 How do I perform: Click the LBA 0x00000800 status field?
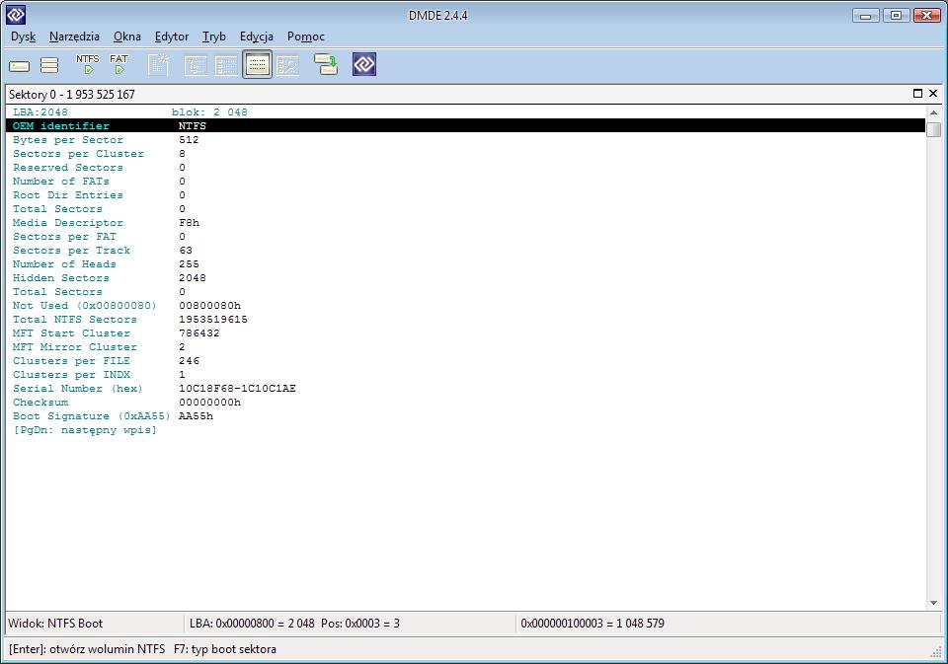(350, 623)
